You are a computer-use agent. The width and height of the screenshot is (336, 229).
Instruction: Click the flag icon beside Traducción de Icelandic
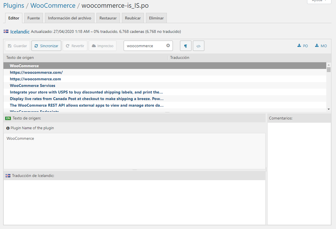pos(8,176)
